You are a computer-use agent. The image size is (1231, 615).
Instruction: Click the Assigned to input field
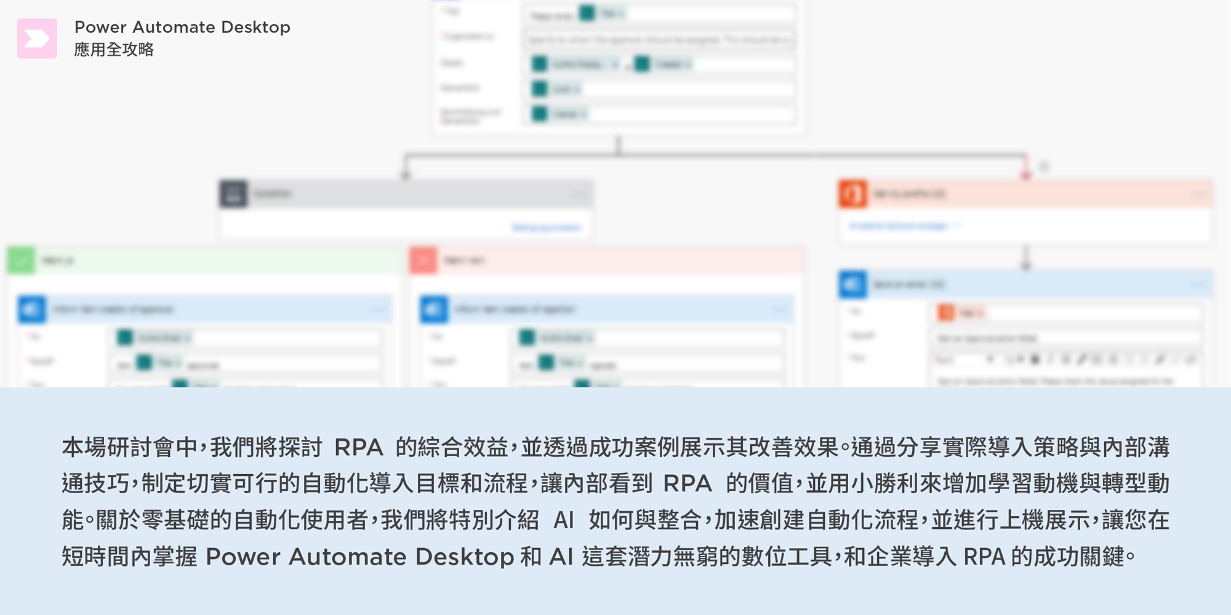(x=659, y=39)
